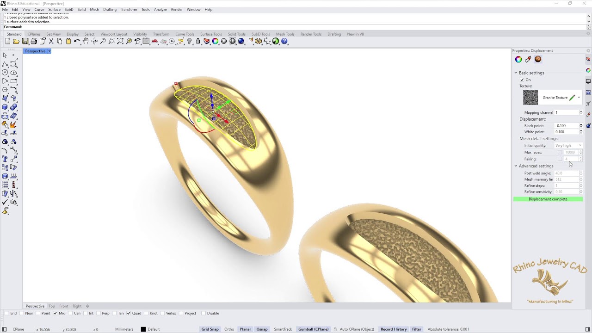
Task: Click the Gumball (CPlane) status button
Action: [x=313, y=329]
